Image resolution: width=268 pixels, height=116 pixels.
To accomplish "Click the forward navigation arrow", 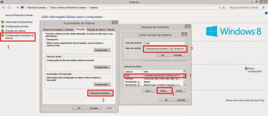I will 9,8.
